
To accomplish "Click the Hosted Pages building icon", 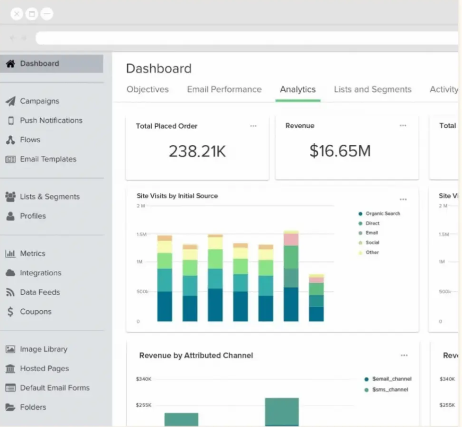I will tap(10, 368).
